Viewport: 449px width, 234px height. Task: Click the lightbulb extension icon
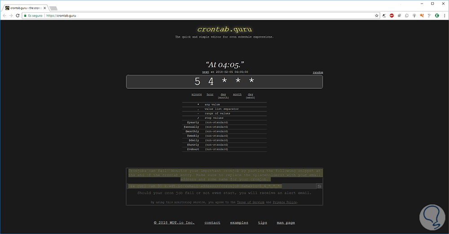pos(414,15)
